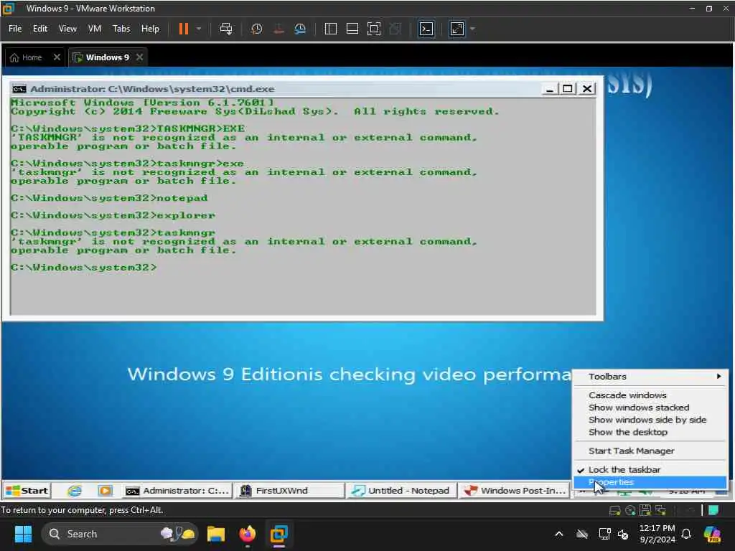Expand the stretch mode dropdown arrow
This screenshot has height=551, width=735.
[472, 29]
